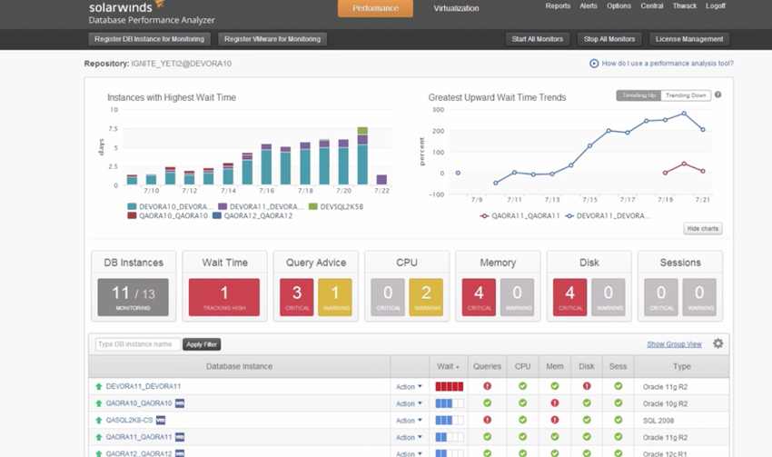Sort the table by the Wait column

(448, 366)
